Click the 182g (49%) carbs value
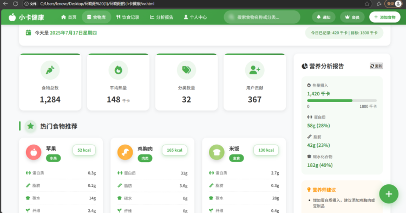The image size is (406, 213). (x=320, y=165)
